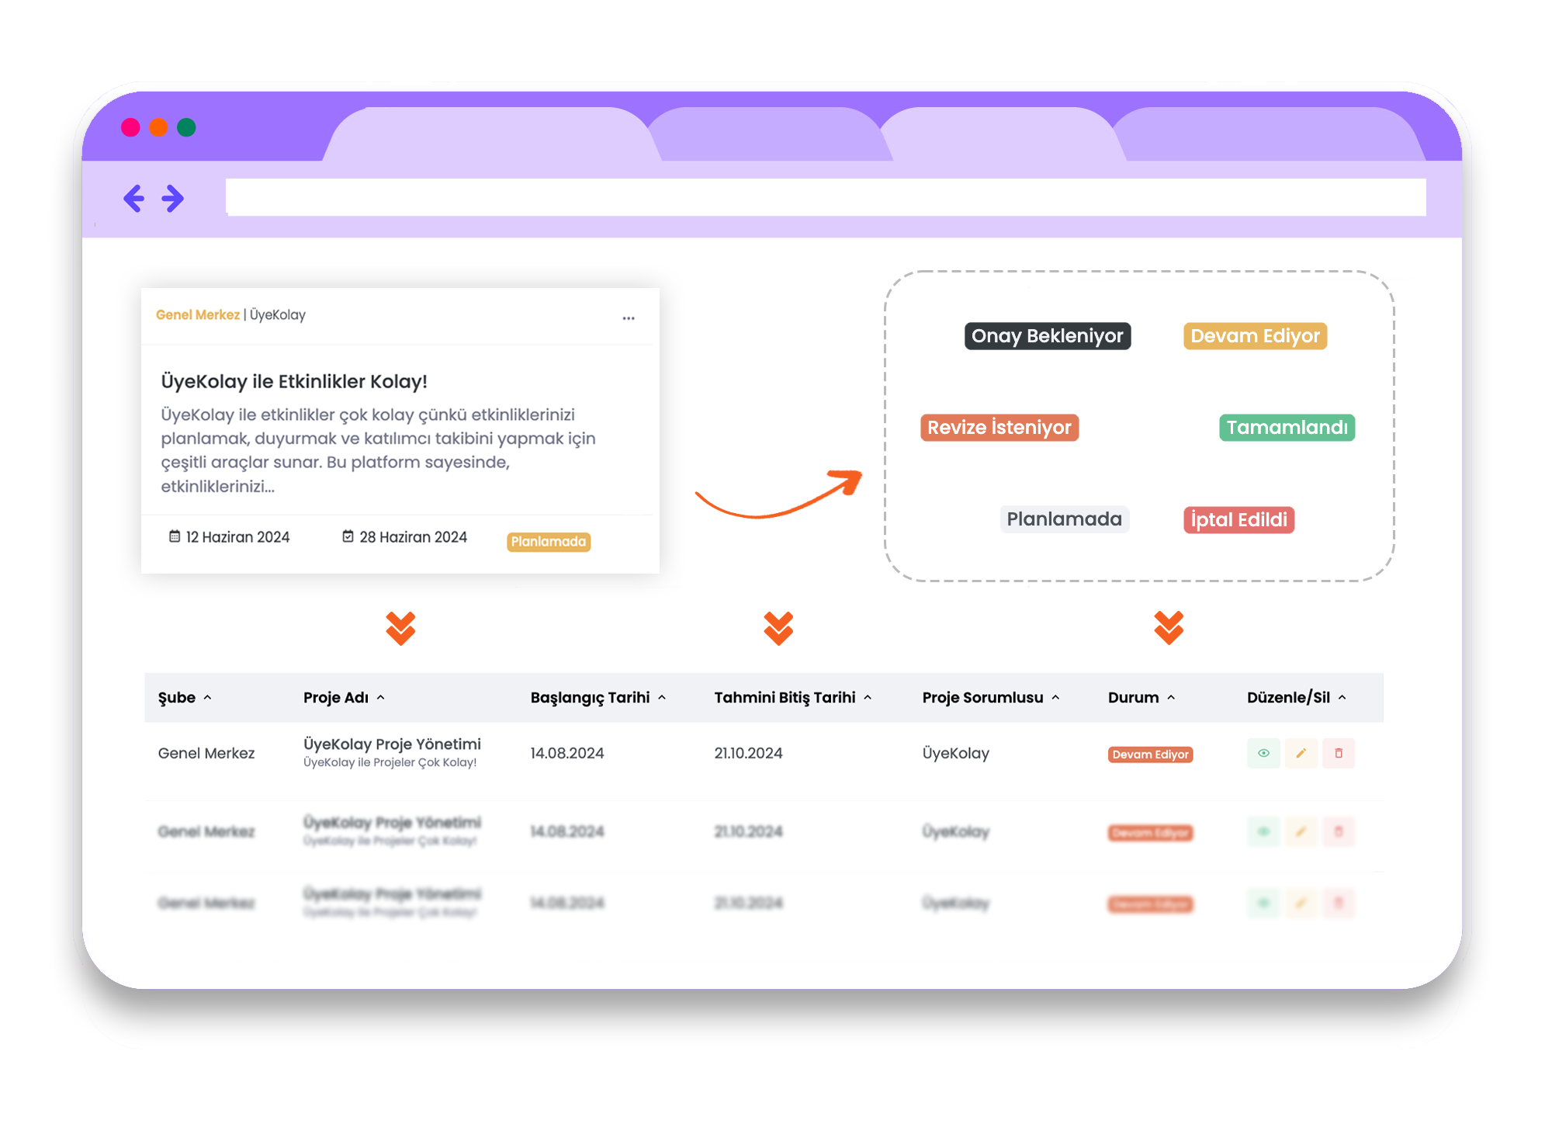
Task: Select 'İptal Edildi' status badge
Action: [1238, 519]
